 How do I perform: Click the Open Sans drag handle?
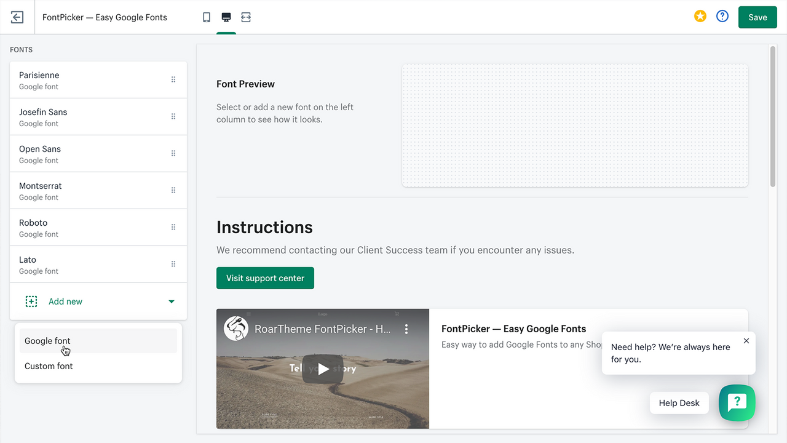(x=173, y=153)
